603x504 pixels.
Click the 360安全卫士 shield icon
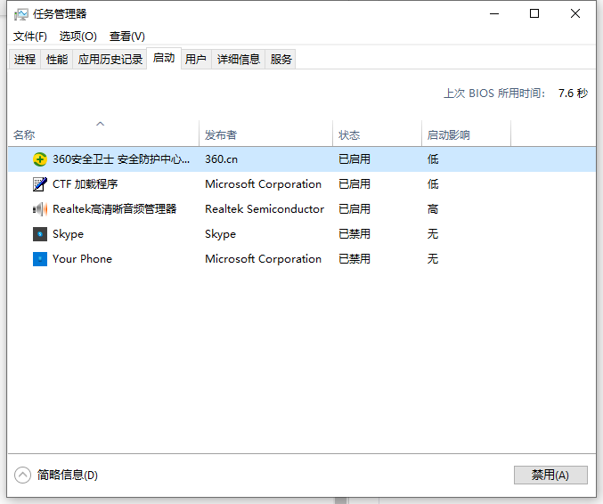(x=40, y=159)
